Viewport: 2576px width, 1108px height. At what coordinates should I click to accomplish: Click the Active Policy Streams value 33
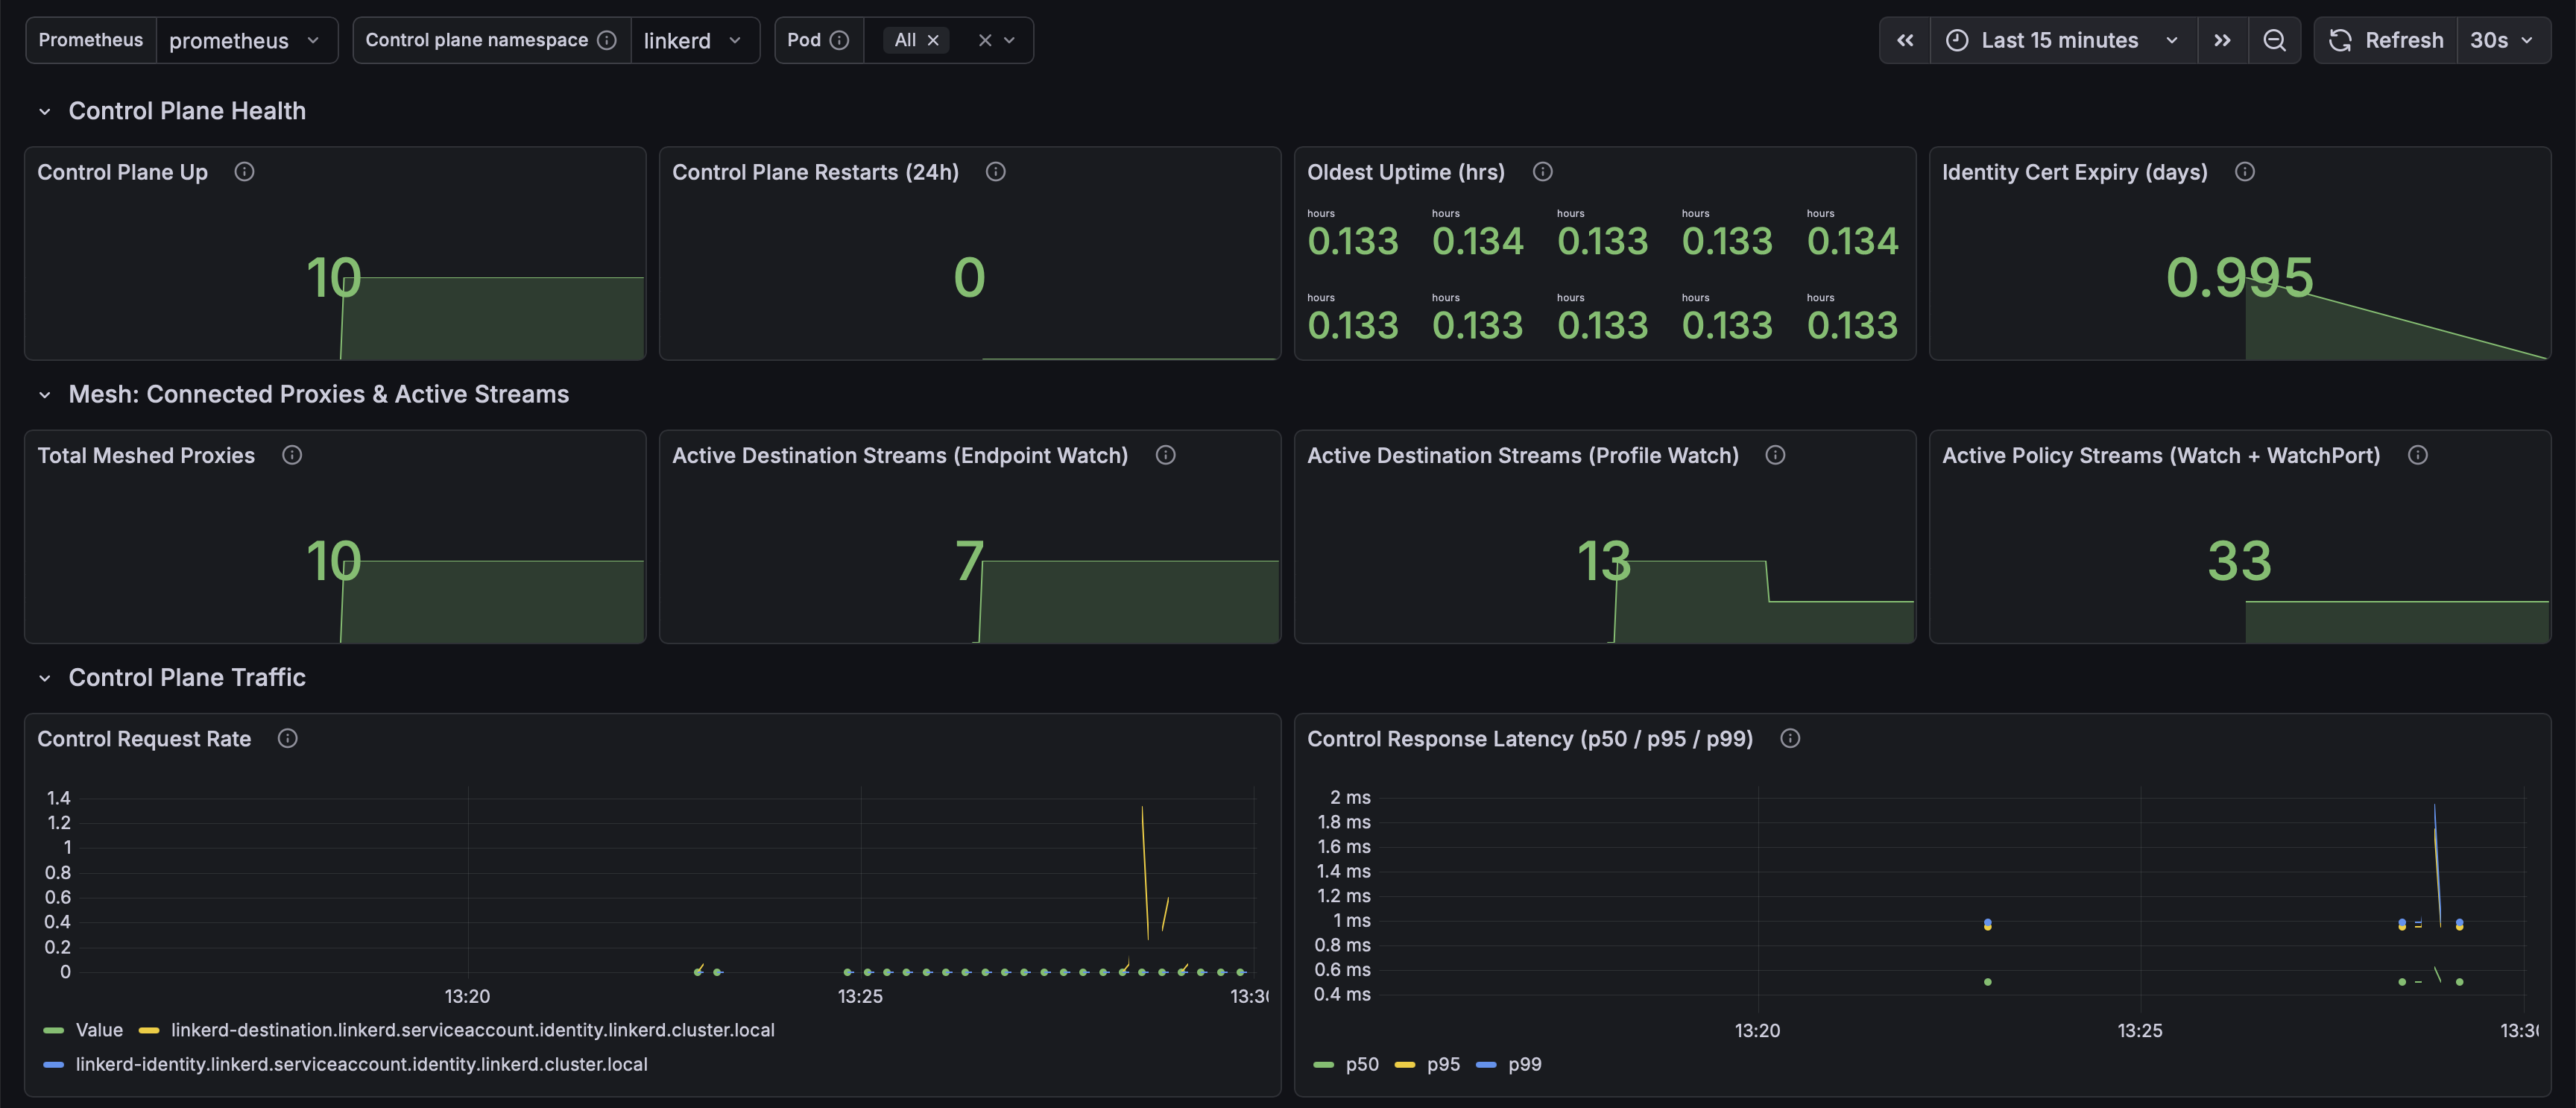[x=2239, y=560]
